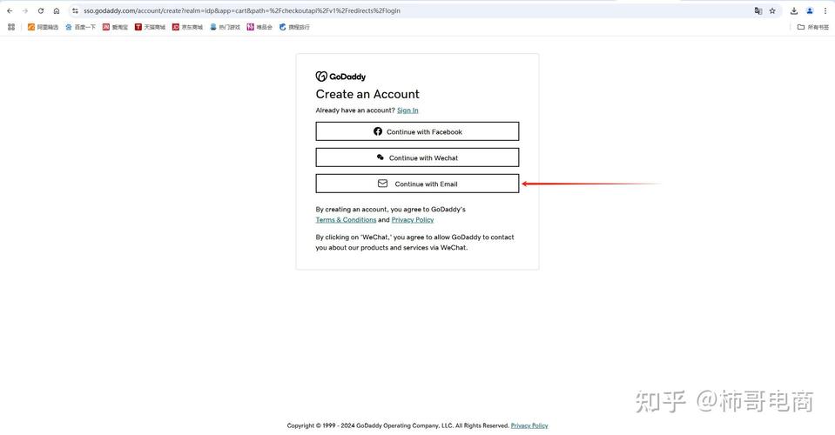Open the 京东商城 bookmark
This screenshot has height=435, width=835.
pyautogui.click(x=187, y=27)
